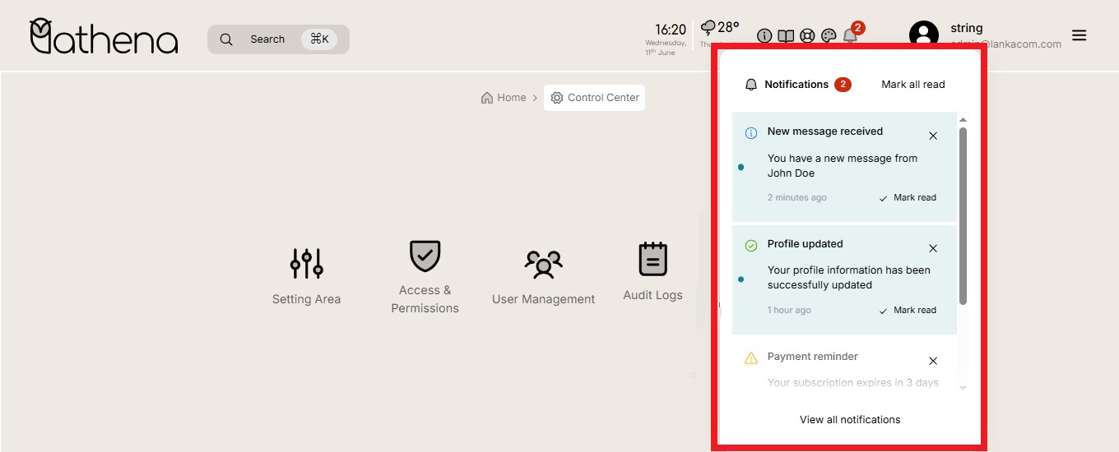Open the Setting Area sliders icon
The image size is (1119, 452).
pyautogui.click(x=306, y=263)
